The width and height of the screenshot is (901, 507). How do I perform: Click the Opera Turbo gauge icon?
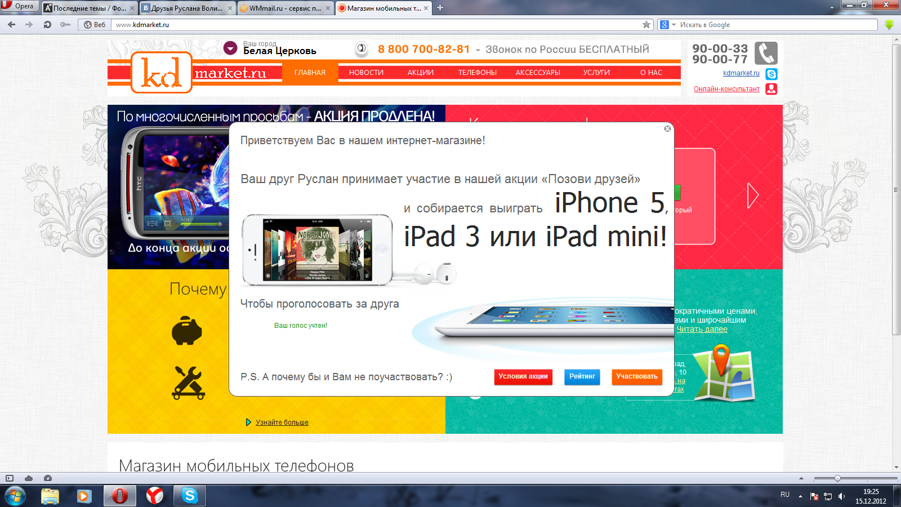point(48,478)
